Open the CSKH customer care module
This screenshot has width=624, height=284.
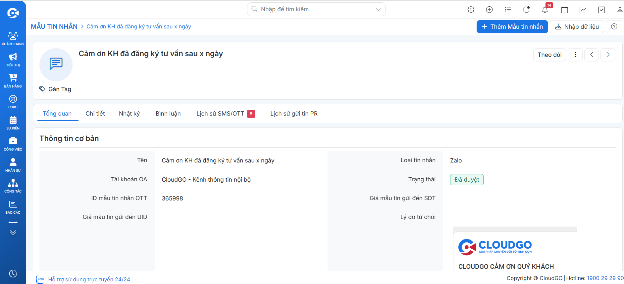click(x=13, y=102)
